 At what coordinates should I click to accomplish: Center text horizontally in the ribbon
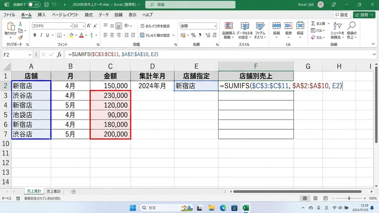pos(112,35)
